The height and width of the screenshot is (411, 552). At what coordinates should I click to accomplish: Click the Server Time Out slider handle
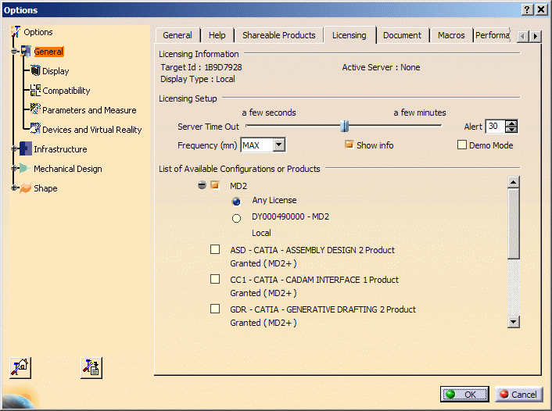pos(345,126)
